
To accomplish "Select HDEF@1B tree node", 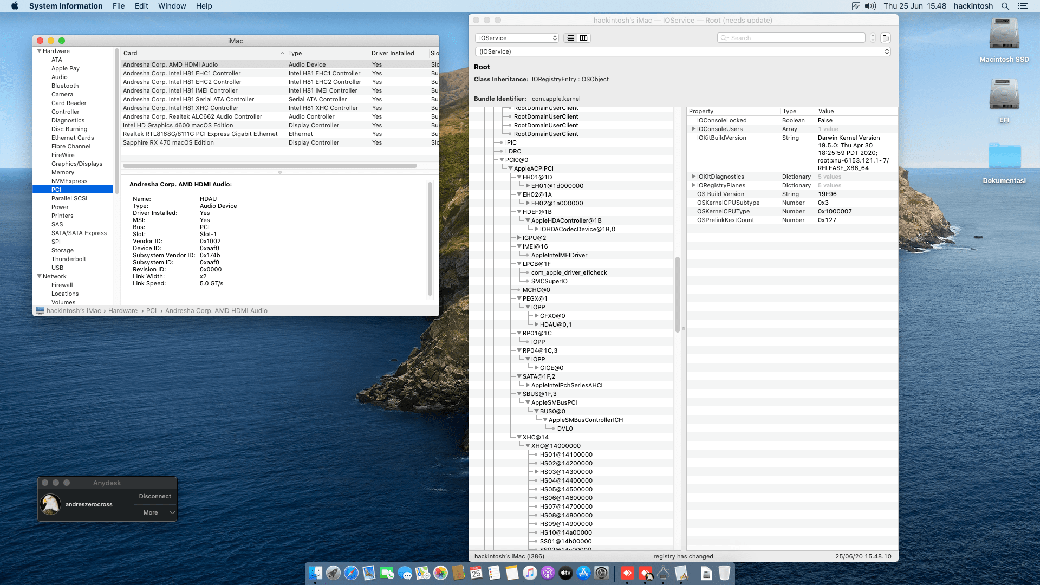I will click(x=537, y=212).
